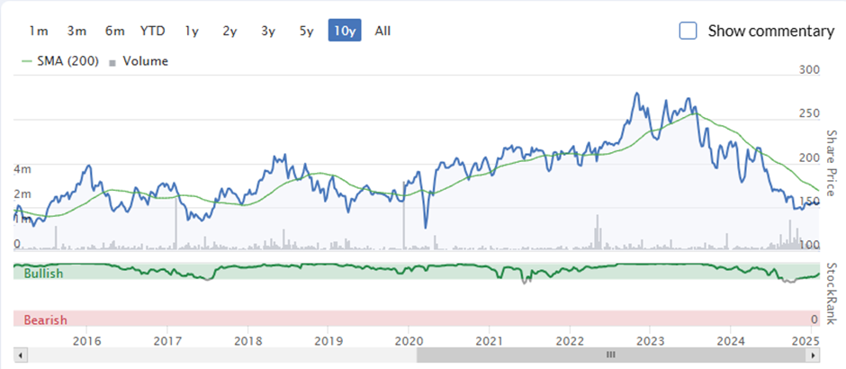The height and width of the screenshot is (369, 846).
Task: Enable the Show commentary checkbox
Action: coord(688,31)
